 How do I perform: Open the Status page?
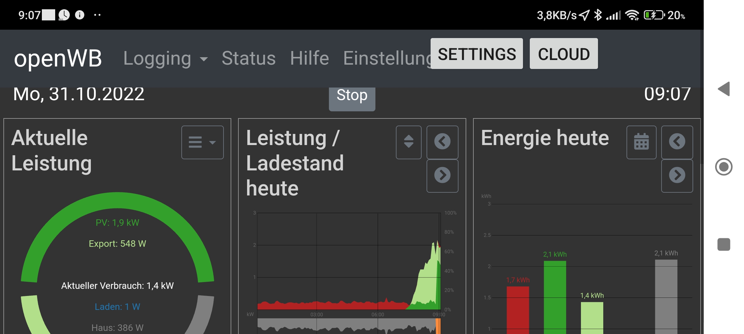click(x=248, y=58)
